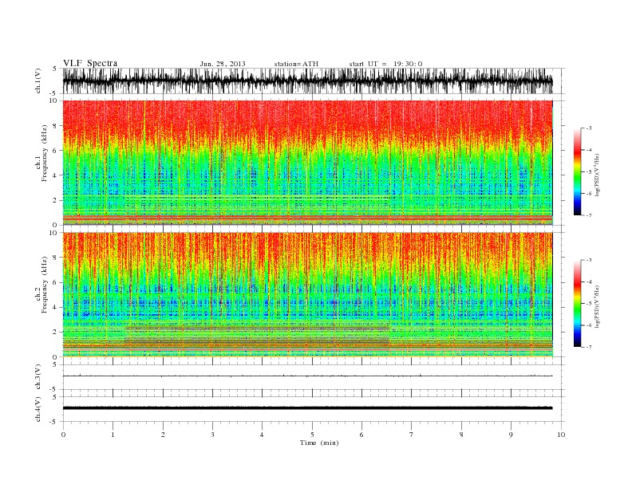Click the "2" kHz tick on ch.2 spectrogram
The image size is (632, 488).
[x=56, y=333]
